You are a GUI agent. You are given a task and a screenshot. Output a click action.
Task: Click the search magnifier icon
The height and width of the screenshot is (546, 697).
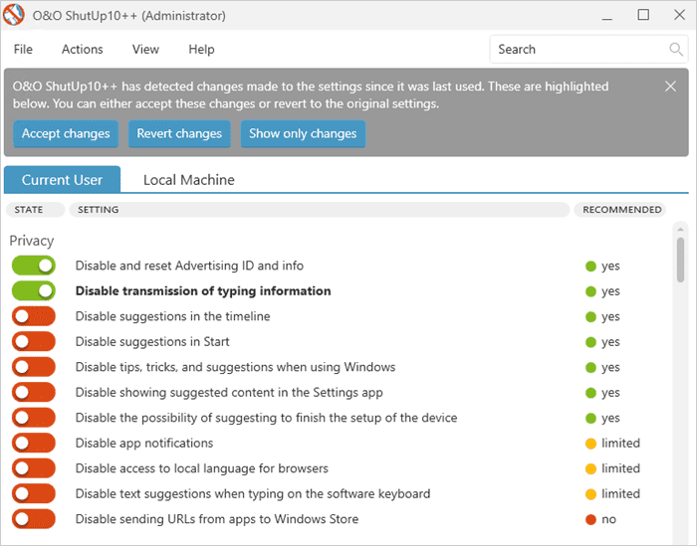point(676,50)
